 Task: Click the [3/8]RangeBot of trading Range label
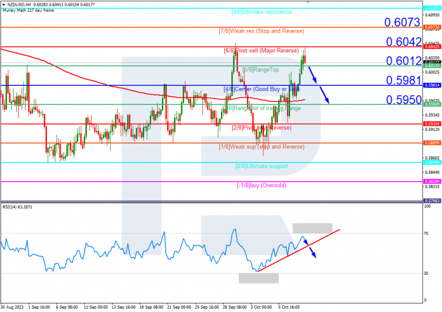[262, 108]
